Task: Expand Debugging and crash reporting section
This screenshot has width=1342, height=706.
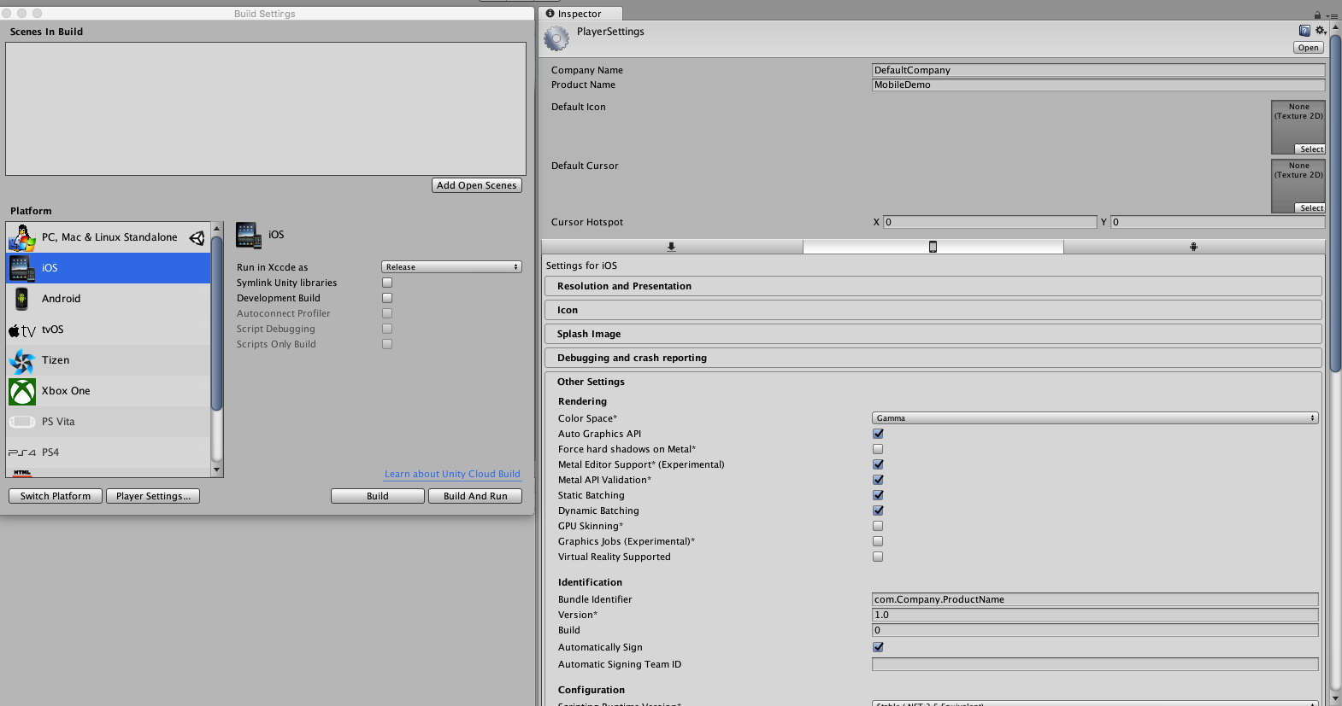Action: (933, 358)
